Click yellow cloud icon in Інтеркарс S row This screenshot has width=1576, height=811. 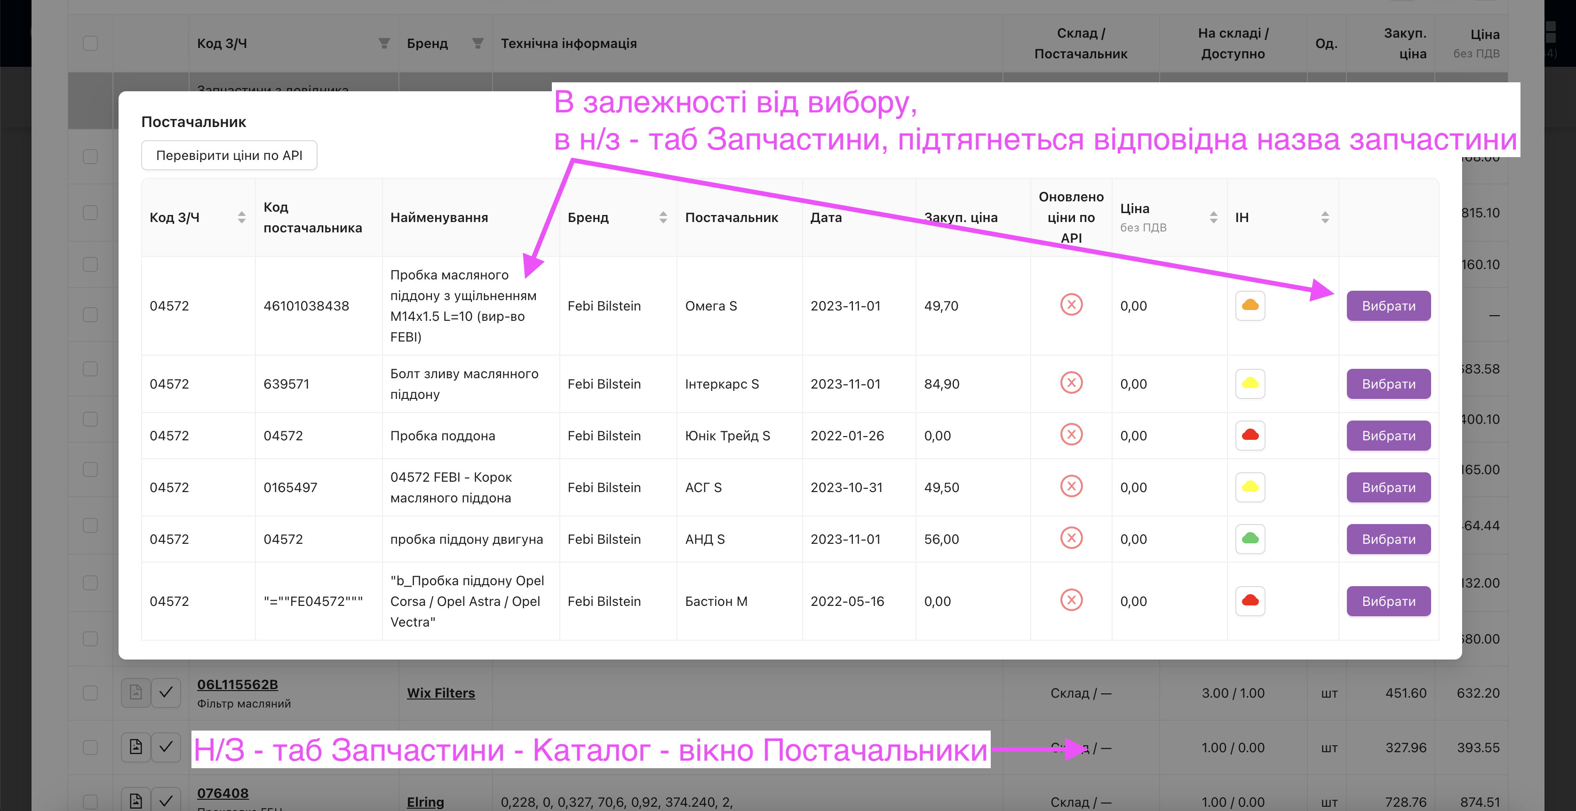[x=1250, y=383]
